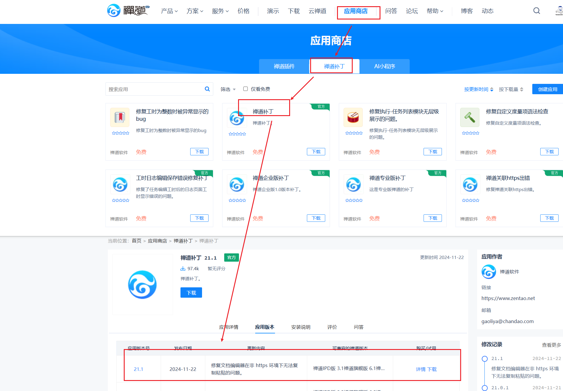Open the 安装说明 tab

pos(301,327)
